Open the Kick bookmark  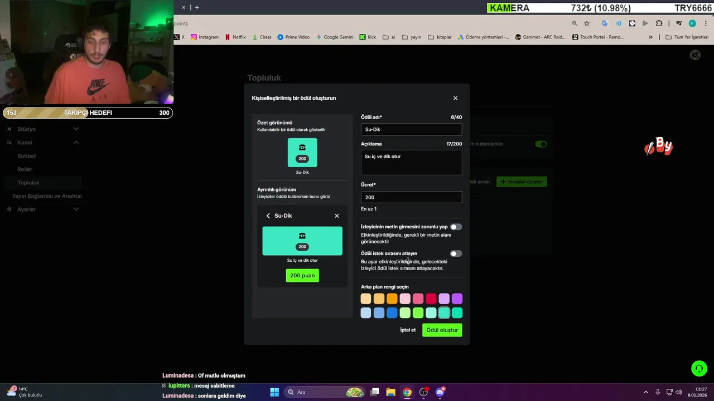368,37
